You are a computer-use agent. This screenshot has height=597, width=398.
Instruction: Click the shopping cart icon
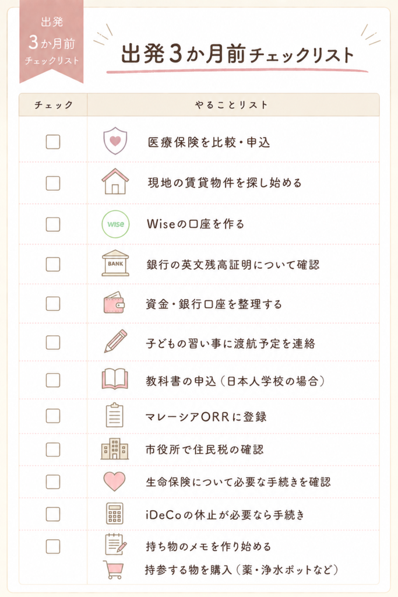[114, 570]
